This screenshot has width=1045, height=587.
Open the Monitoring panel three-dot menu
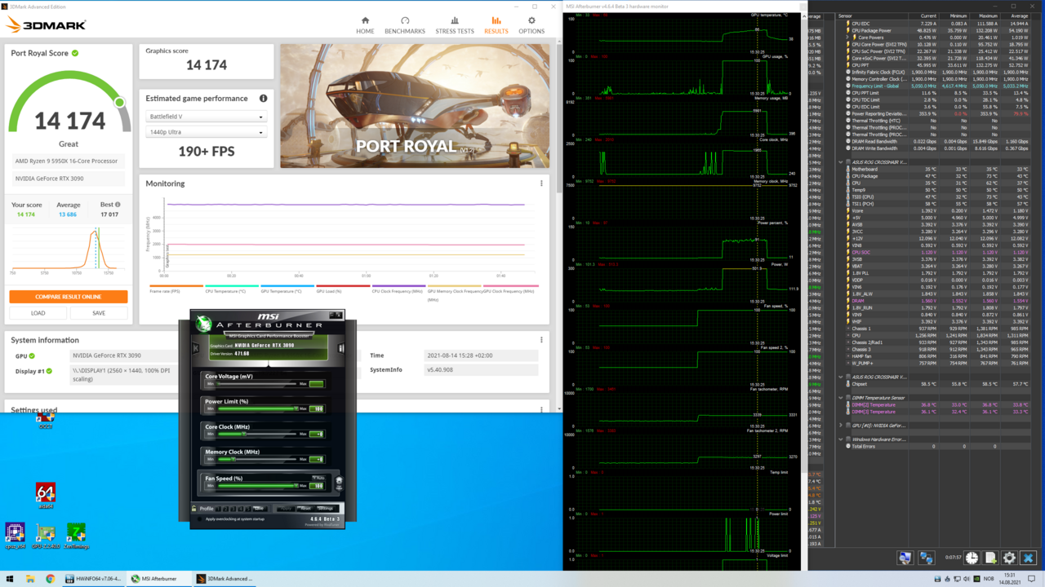pyautogui.click(x=541, y=183)
